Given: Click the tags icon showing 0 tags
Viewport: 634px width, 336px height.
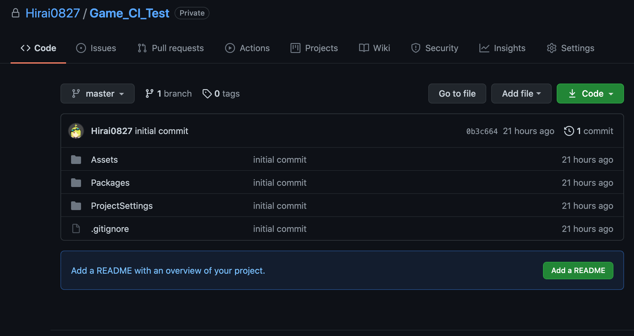Looking at the screenshot, I should (x=207, y=93).
